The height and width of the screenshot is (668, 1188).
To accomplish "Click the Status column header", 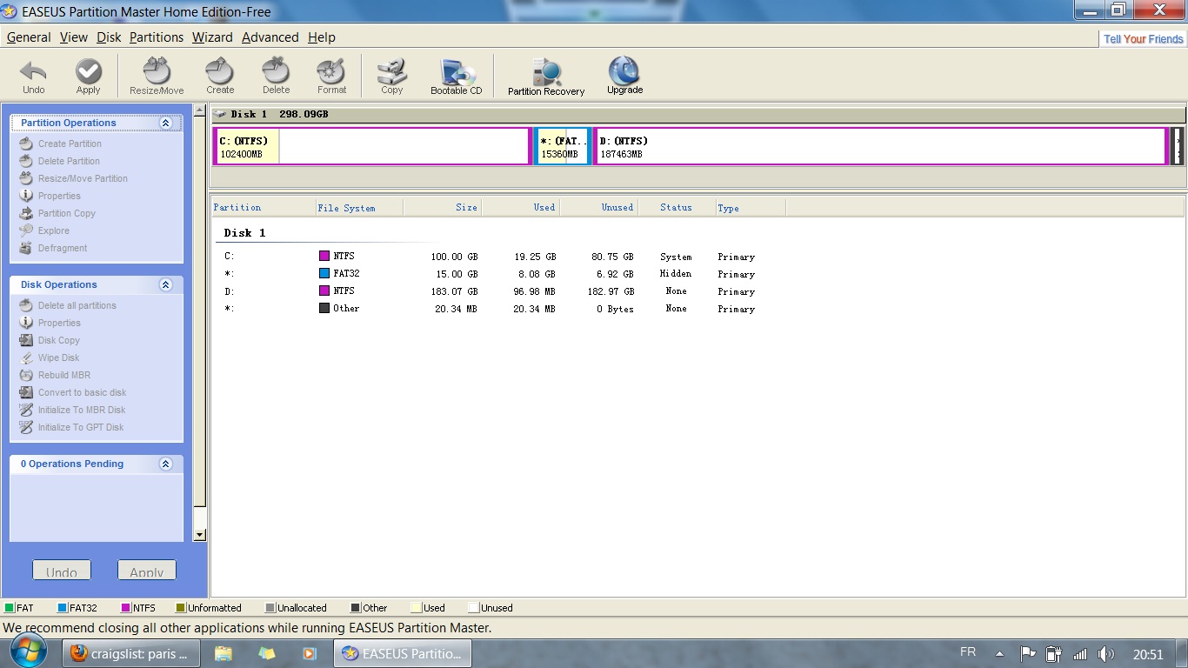I will pyautogui.click(x=677, y=207).
